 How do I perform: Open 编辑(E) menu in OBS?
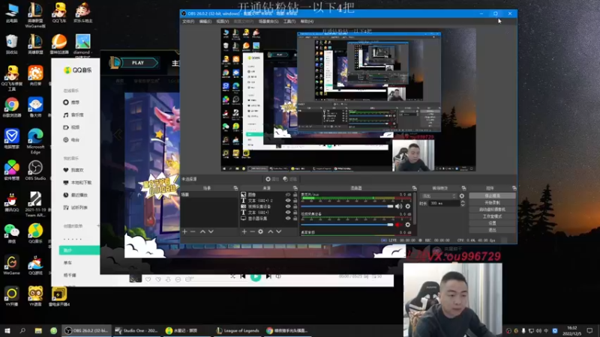(x=205, y=22)
